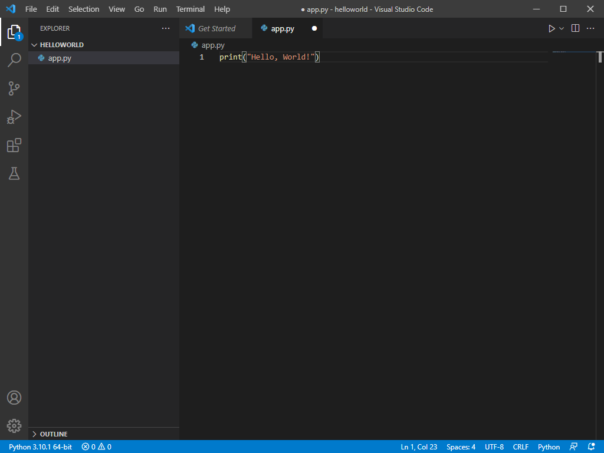Screen dimensions: 604x453
Task: Split the editor to the right
Action: pos(575,28)
